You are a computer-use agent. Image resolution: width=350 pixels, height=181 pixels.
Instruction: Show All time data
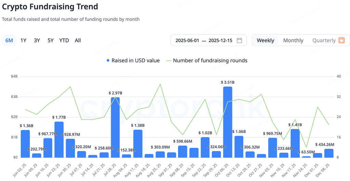click(x=78, y=40)
